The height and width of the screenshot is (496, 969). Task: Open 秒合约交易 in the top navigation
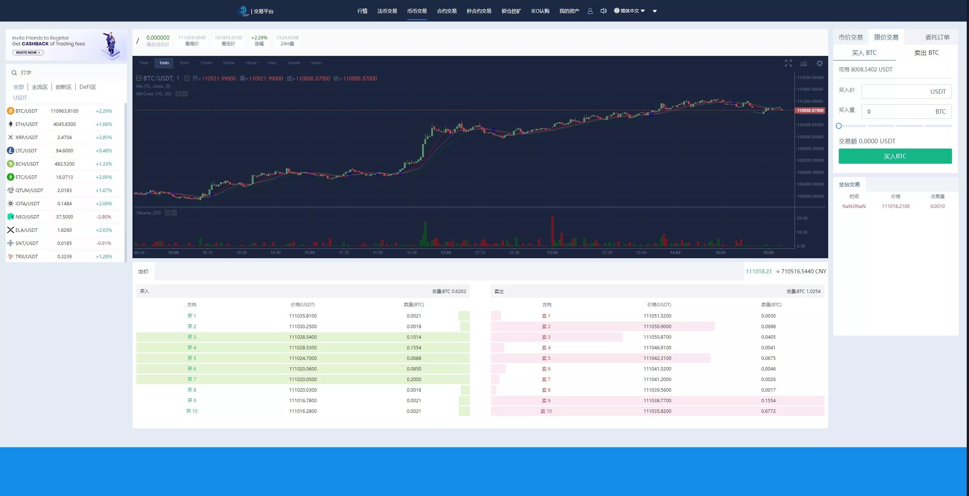coord(479,11)
